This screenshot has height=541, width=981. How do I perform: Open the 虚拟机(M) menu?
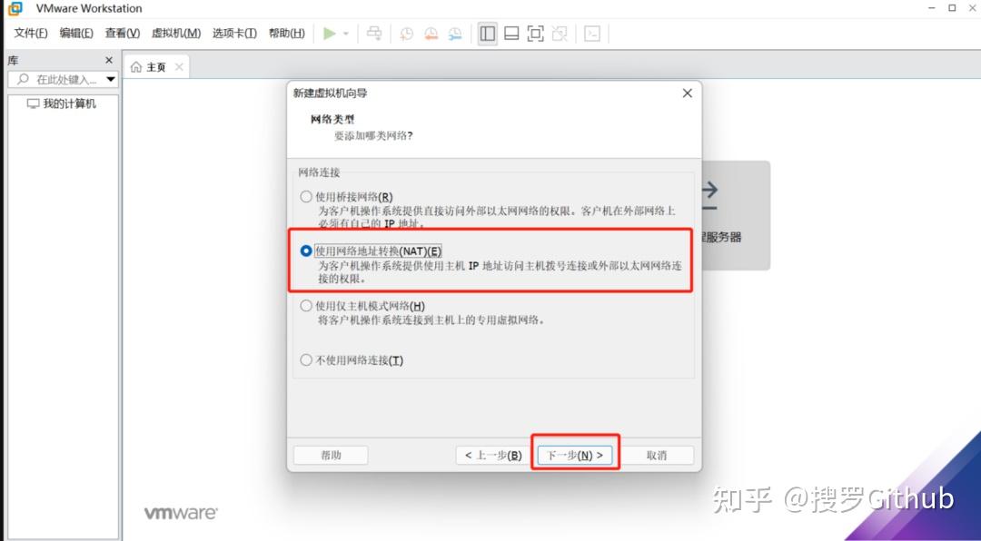(176, 34)
